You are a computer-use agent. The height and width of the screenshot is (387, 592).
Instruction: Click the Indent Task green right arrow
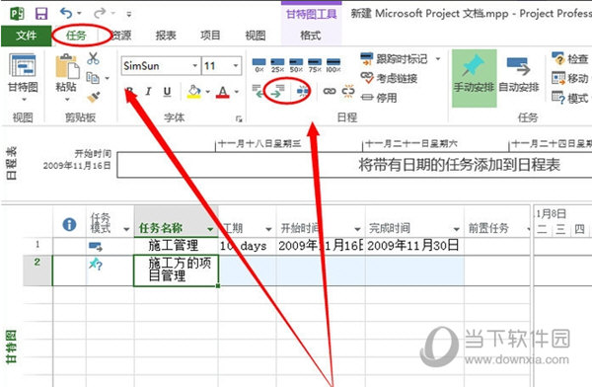[x=277, y=91]
